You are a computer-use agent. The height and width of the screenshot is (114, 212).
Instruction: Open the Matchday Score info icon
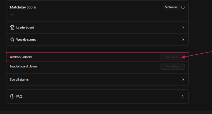click(x=183, y=7)
